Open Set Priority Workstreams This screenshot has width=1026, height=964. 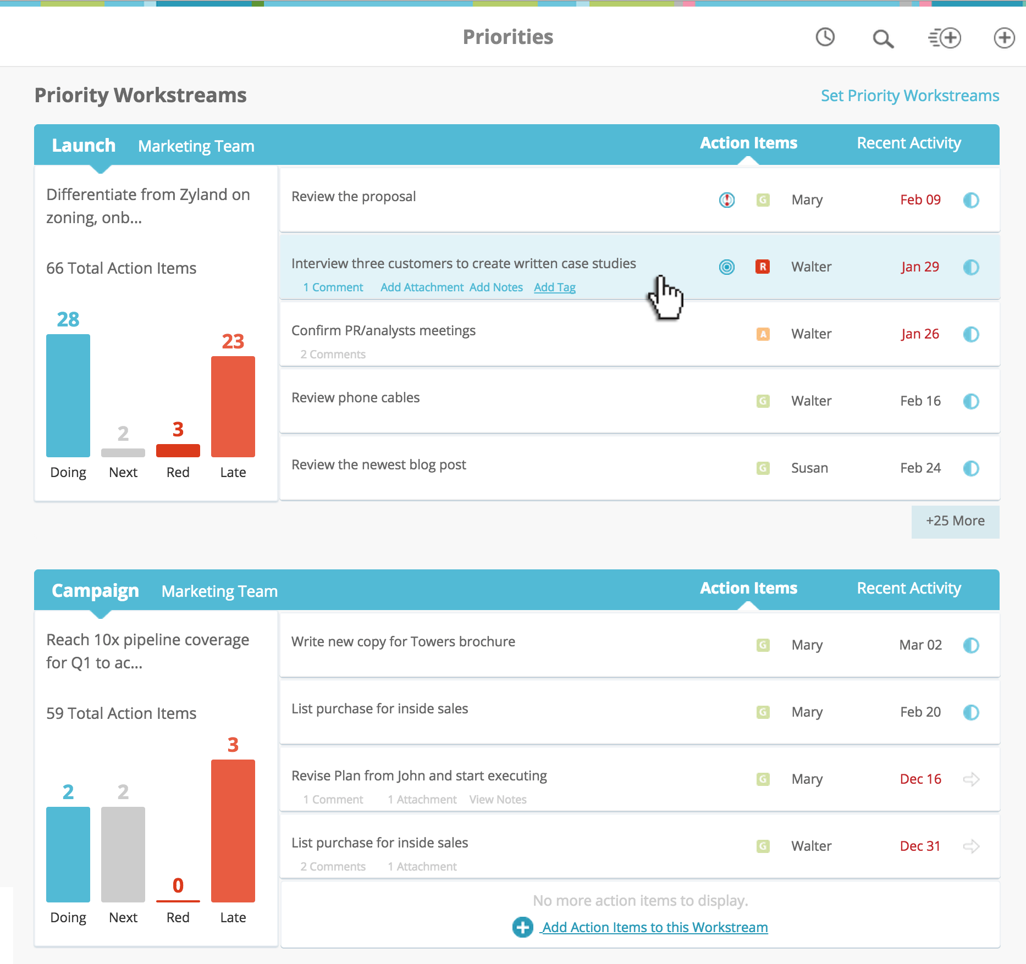click(909, 95)
